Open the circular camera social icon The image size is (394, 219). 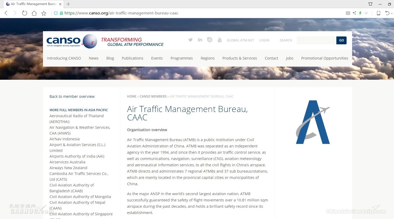point(210,40)
